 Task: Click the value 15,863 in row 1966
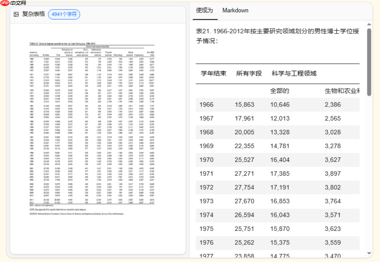point(244,105)
